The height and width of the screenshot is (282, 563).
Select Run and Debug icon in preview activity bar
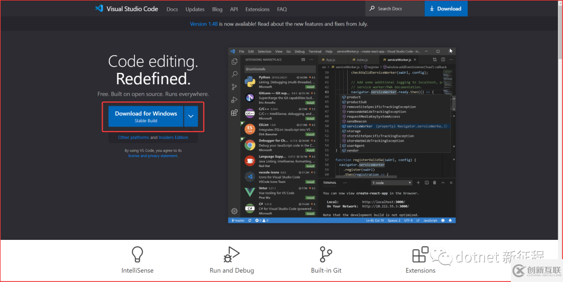click(x=235, y=99)
